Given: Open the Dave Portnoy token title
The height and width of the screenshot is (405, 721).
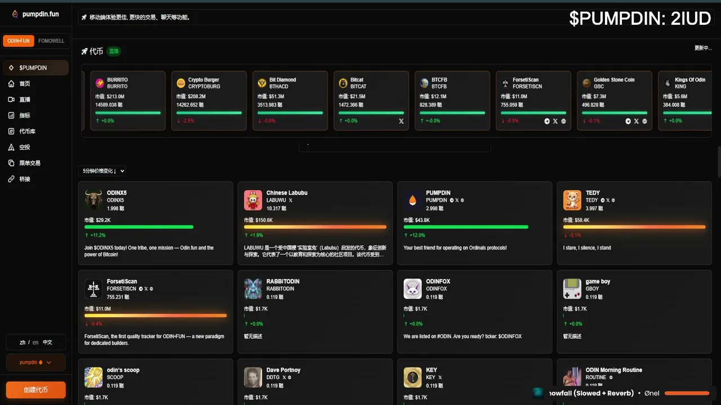Looking at the screenshot, I should 283,370.
